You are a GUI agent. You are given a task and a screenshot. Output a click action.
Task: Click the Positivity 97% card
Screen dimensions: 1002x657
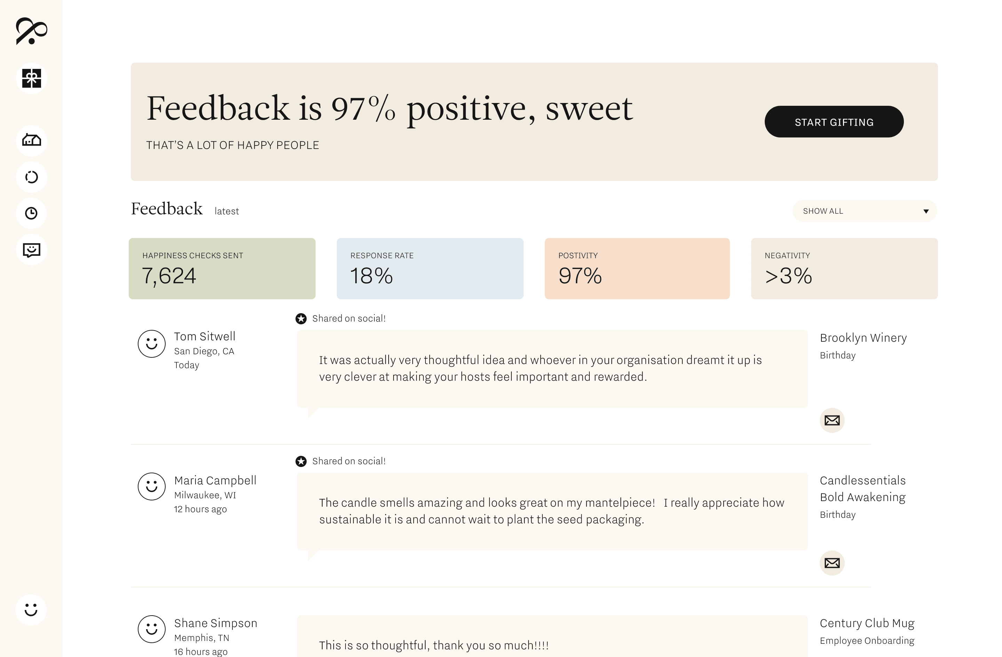637,269
